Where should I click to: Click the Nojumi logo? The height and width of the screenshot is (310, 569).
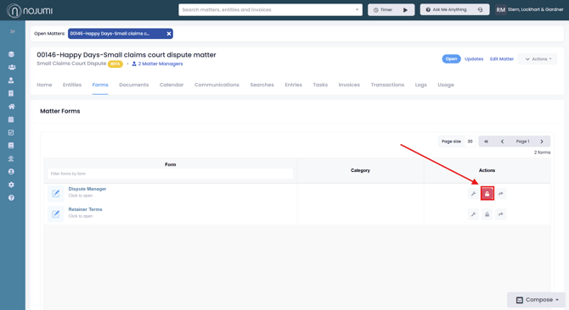(30, 10)
